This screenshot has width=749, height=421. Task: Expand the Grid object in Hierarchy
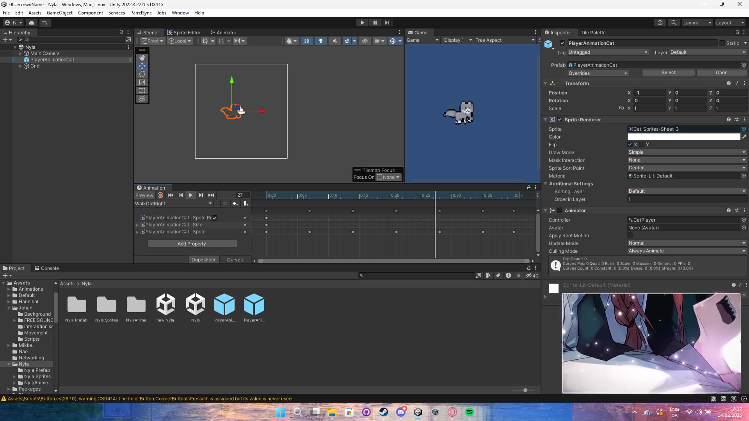(21, 66)
